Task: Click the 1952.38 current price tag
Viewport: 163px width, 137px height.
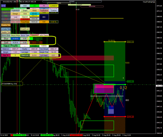Action: coord(159,86)
